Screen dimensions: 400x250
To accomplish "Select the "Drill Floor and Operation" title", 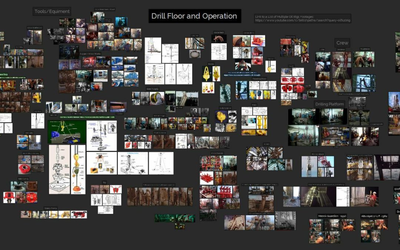I will tap(194, 16).
